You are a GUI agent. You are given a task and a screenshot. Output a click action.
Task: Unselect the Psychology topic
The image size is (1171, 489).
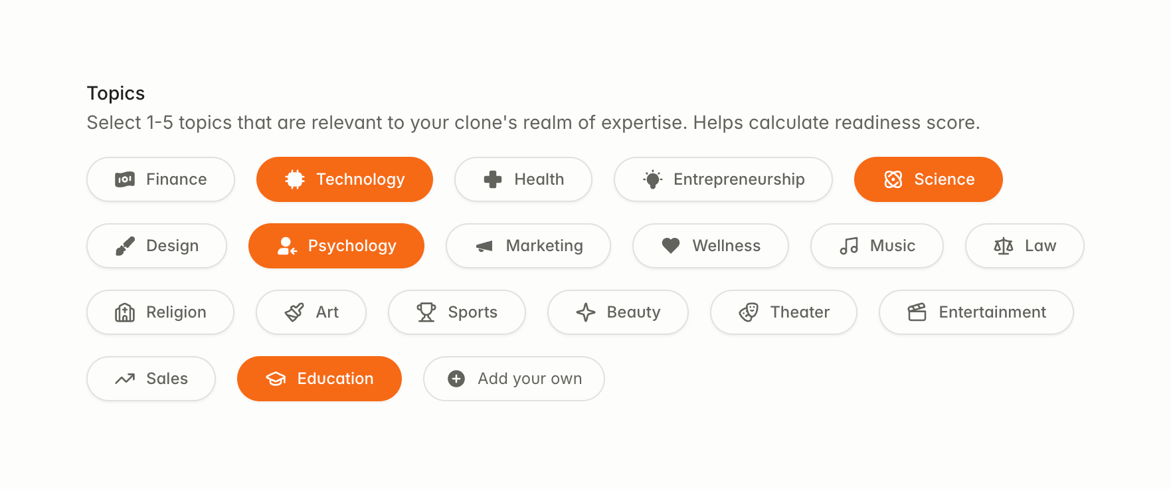pyautogui.click(x=336, y=246)
